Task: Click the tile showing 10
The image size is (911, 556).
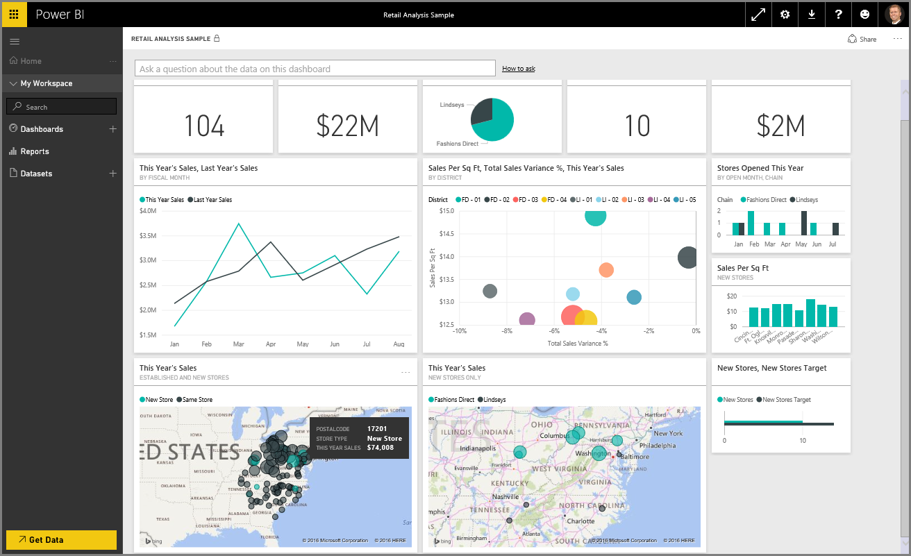Action: point(637,118)
